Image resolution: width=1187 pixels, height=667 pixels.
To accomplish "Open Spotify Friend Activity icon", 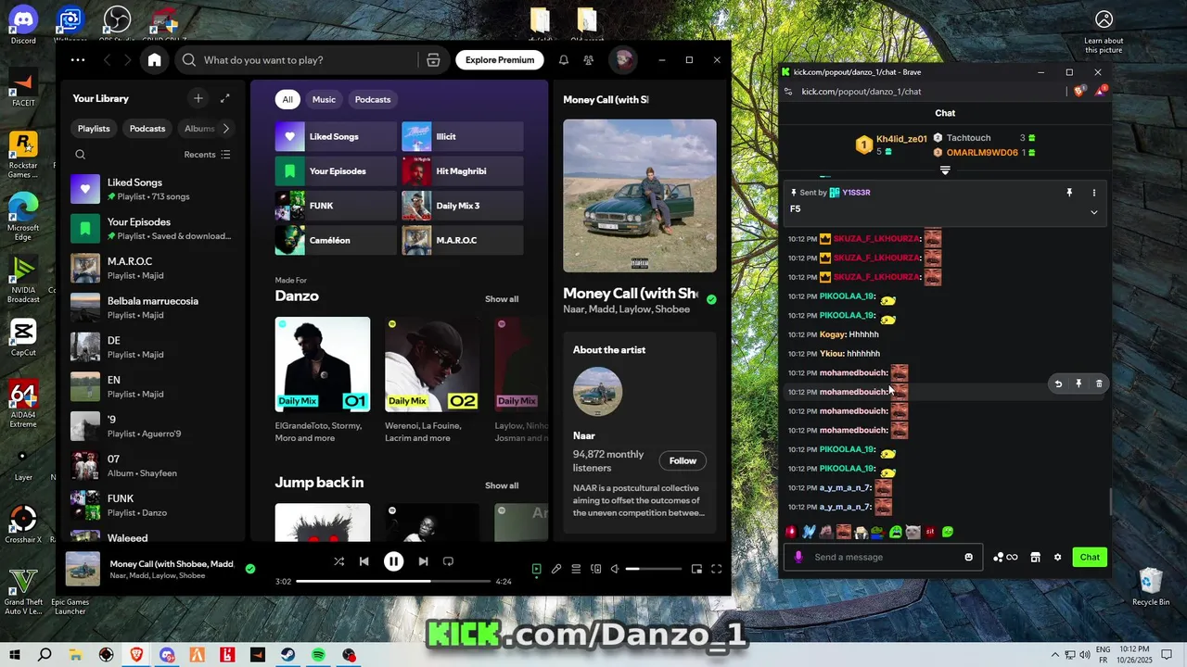I will 589,60.
